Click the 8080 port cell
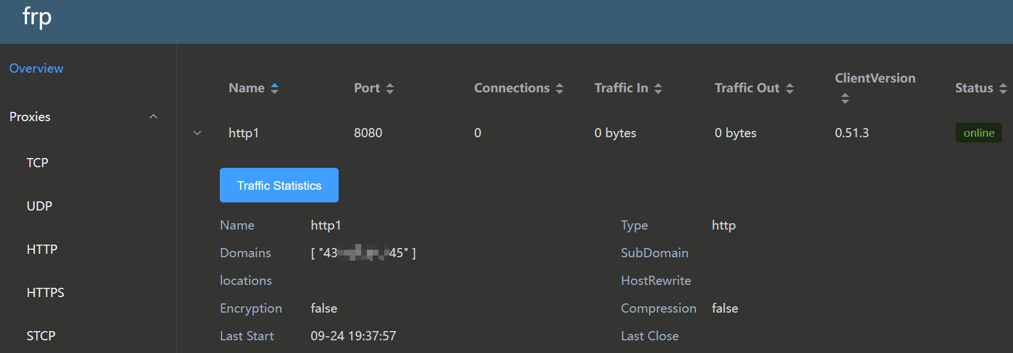 pos(368,133)
